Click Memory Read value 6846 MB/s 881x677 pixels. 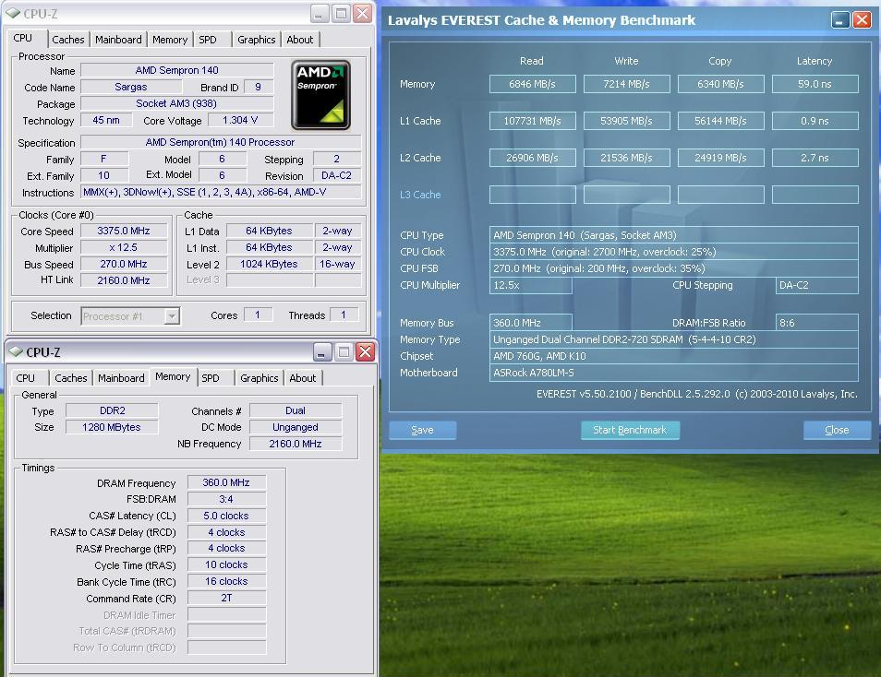click(532, 84)
